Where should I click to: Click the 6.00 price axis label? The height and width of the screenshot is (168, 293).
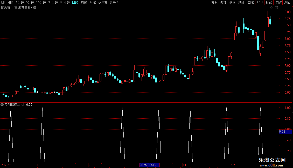tap(287, 92)
